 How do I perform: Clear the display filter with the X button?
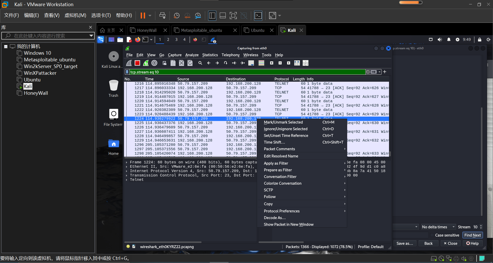click(x=368, y=72)
